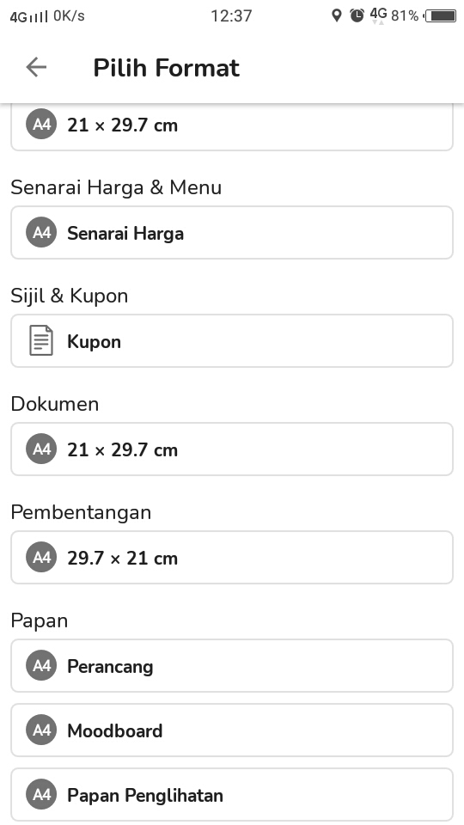Pick the Perancang board format

[x=232, y=666]
